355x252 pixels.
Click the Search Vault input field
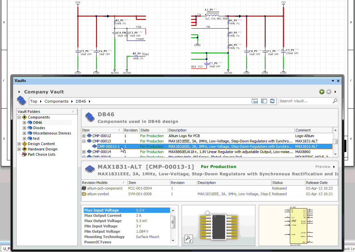(x=305, y=101)
